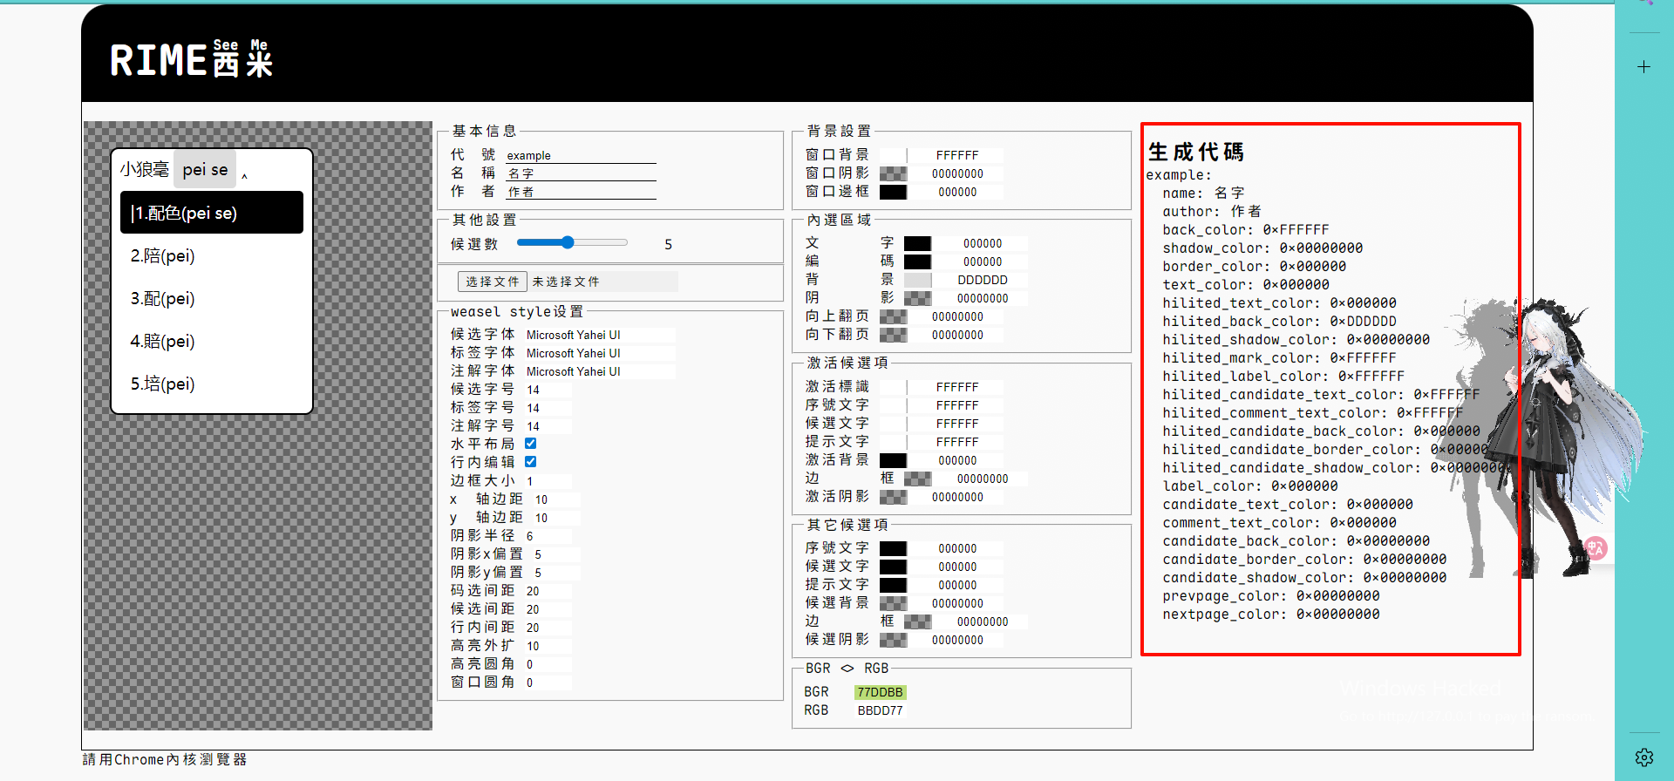
Task: Open settings gear in the sidebar
Action: 1643,757
